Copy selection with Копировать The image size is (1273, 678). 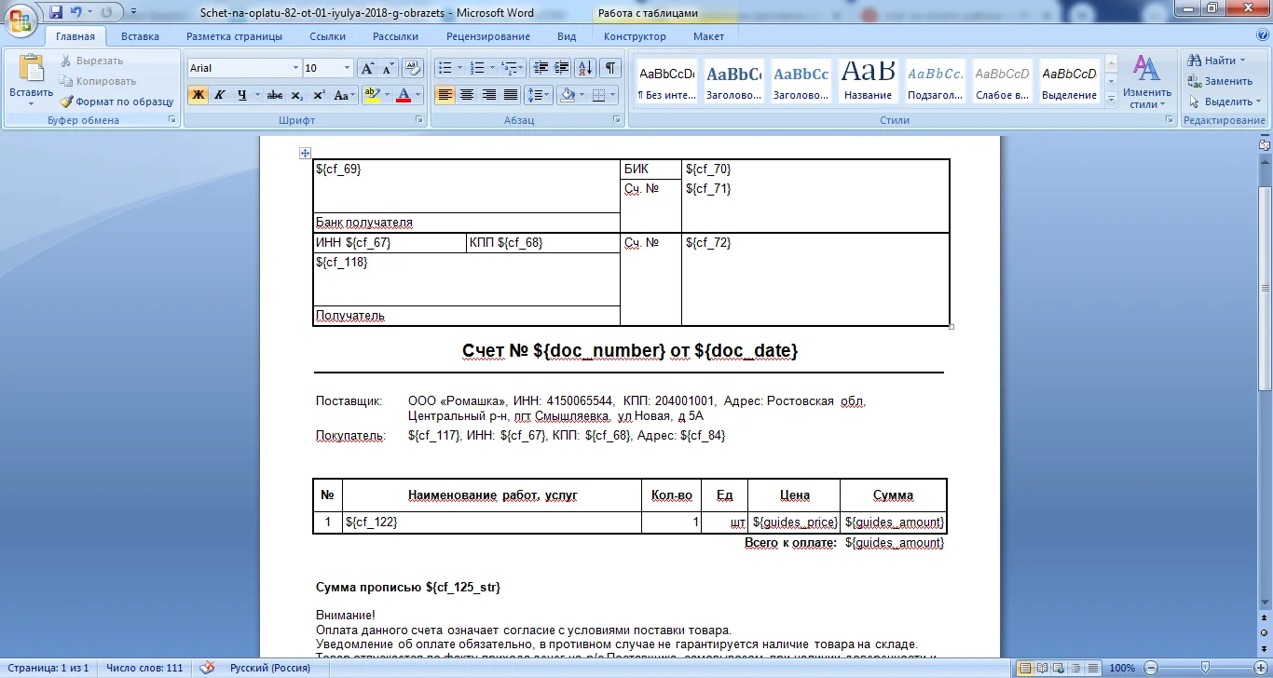[x=98, y=81]
